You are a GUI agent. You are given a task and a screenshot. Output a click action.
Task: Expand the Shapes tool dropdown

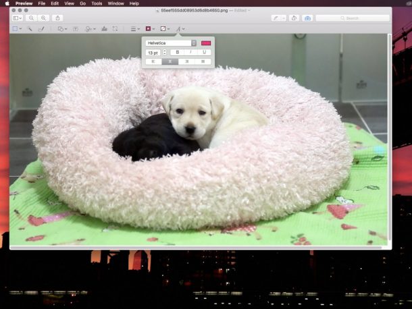62,29
